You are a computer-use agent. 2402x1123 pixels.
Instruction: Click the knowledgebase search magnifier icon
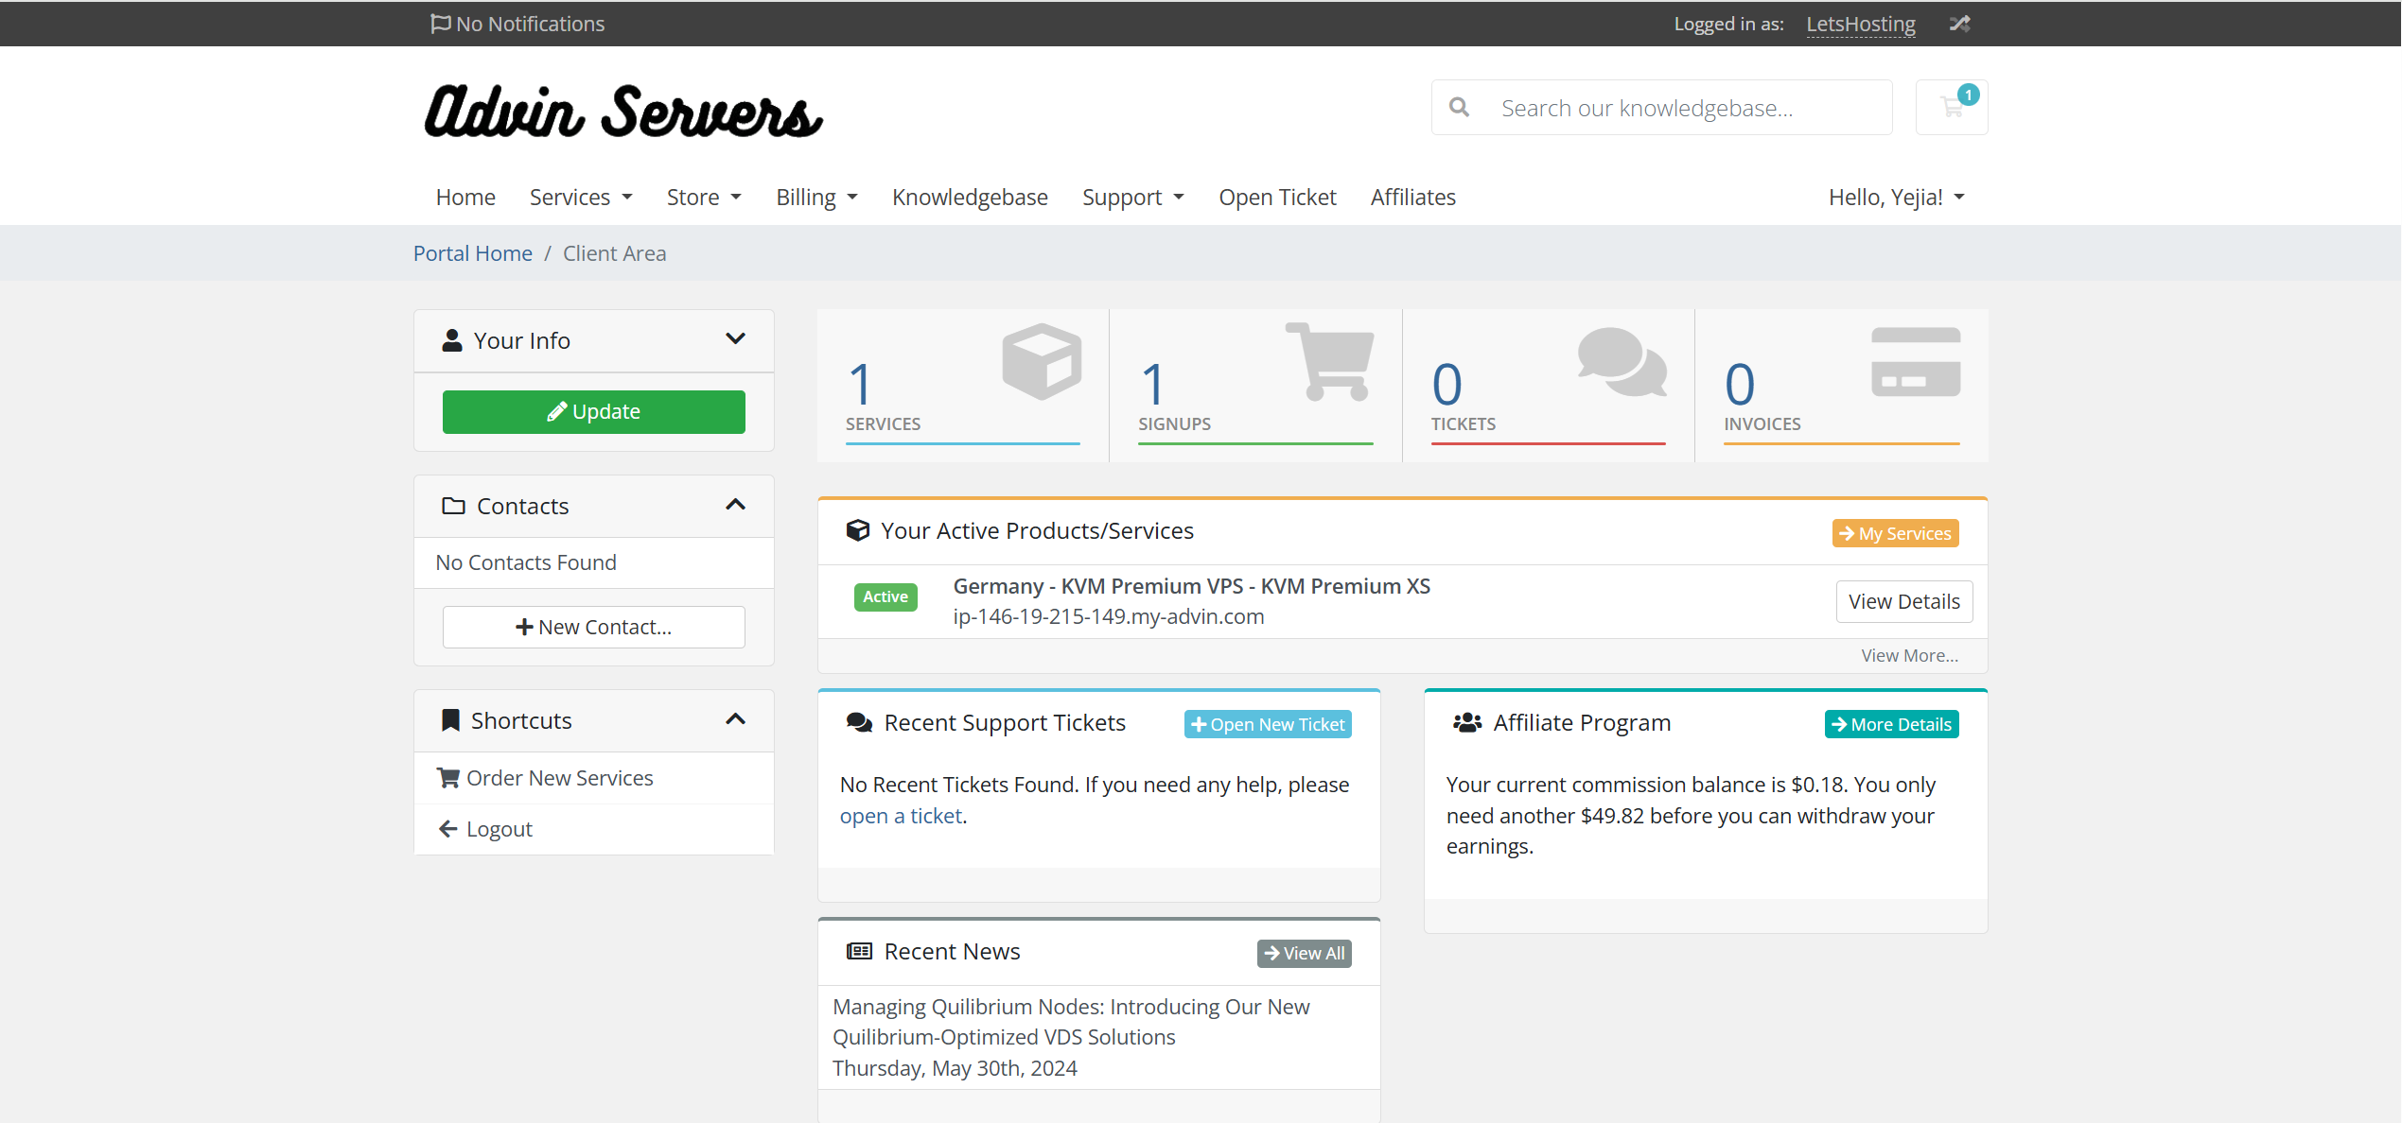click(1459, 108)
